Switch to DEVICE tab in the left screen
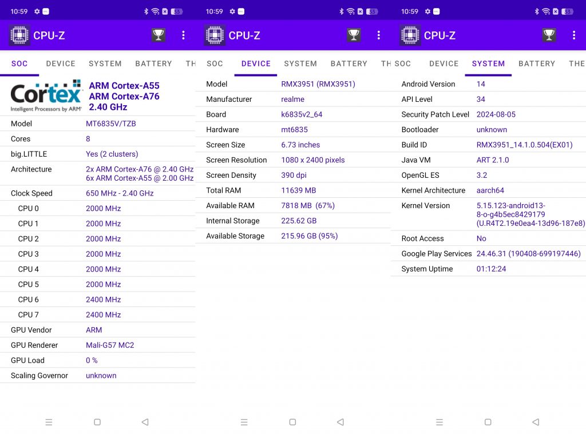 coord(61,63)
